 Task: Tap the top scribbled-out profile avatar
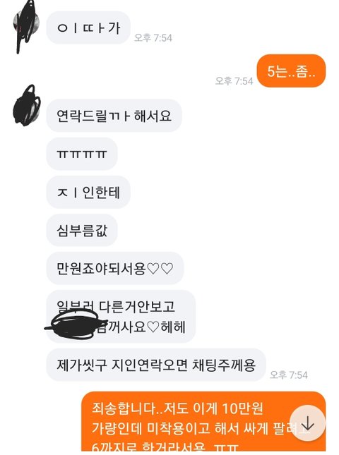coord(27,25)
